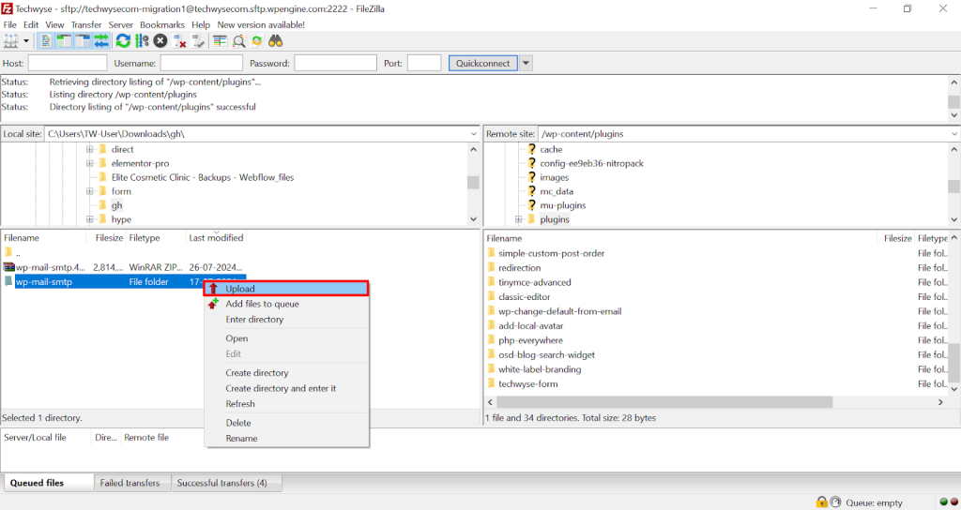Click the Disconnect from server icon

[x=180, y=41]
